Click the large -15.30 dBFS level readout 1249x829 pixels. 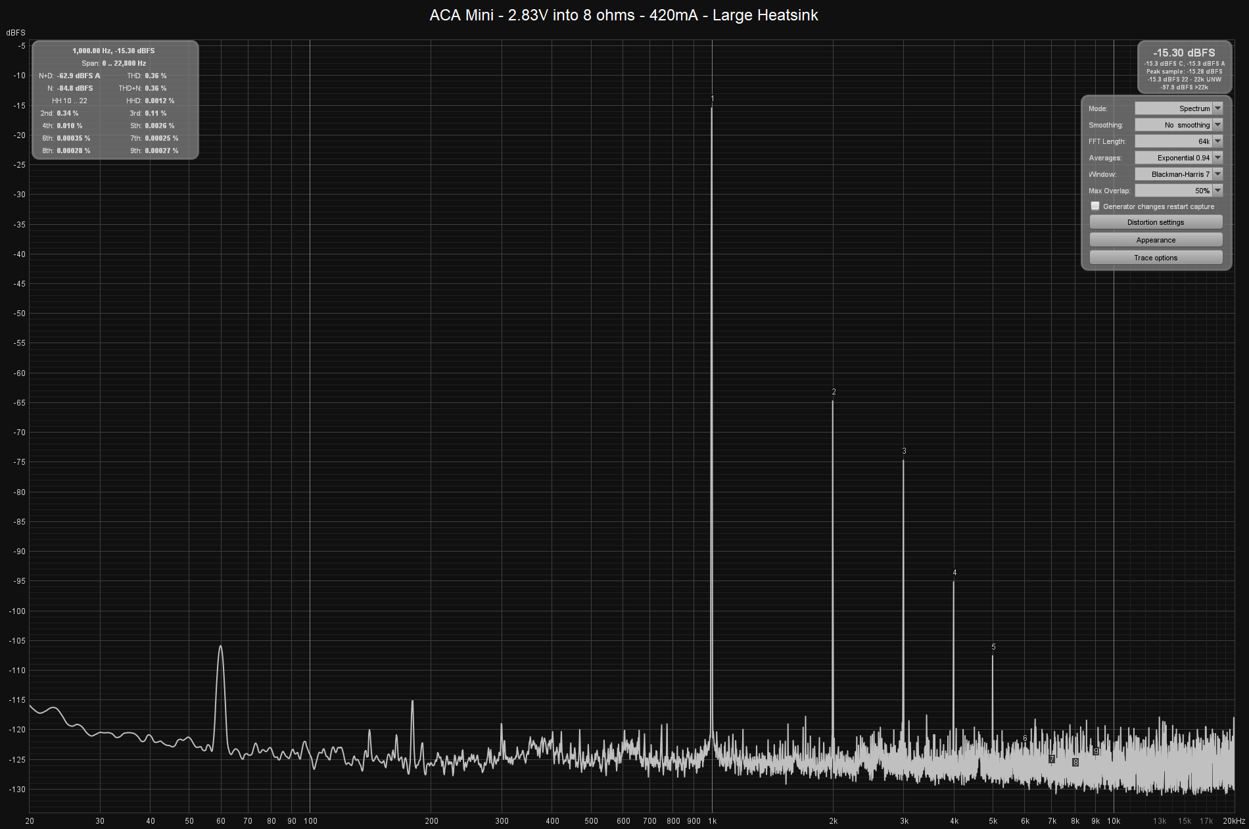click(x=1184, y=53)
